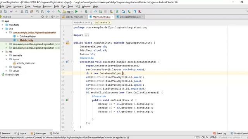The image size is (248, 139).
Task: Click the Help question mark icon
Action: (135, 12)
